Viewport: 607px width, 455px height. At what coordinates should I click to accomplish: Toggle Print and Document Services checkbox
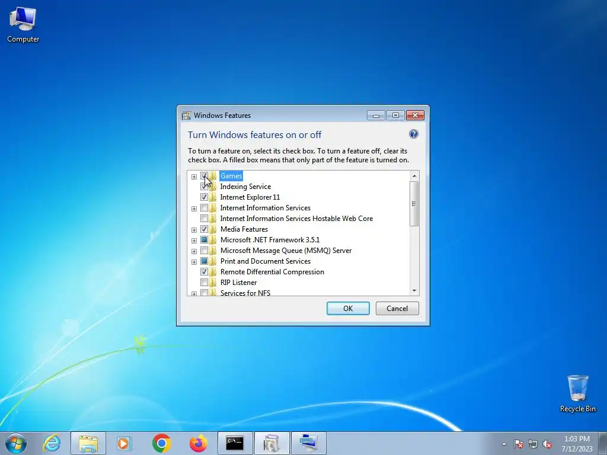pyautogui.click(x=204, y=261)
